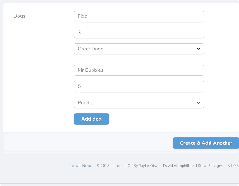Click the Fido name field
The height and width of the screenshot is (186, 239).
[x=139, y=16]
